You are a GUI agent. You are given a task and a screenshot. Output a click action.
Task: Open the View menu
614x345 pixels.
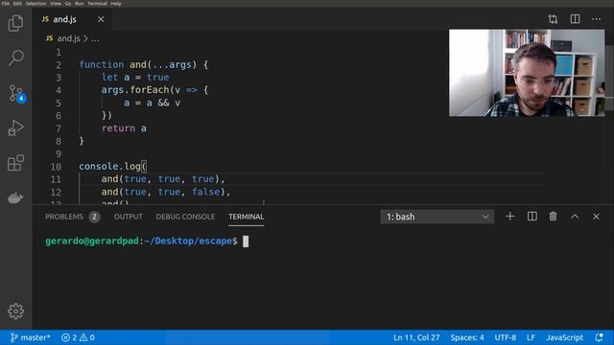tap(56, 4)
